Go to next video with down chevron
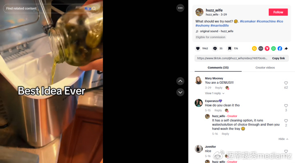This screenshot has height=163, width=295. pyautogui.click(x=180, y=92)
